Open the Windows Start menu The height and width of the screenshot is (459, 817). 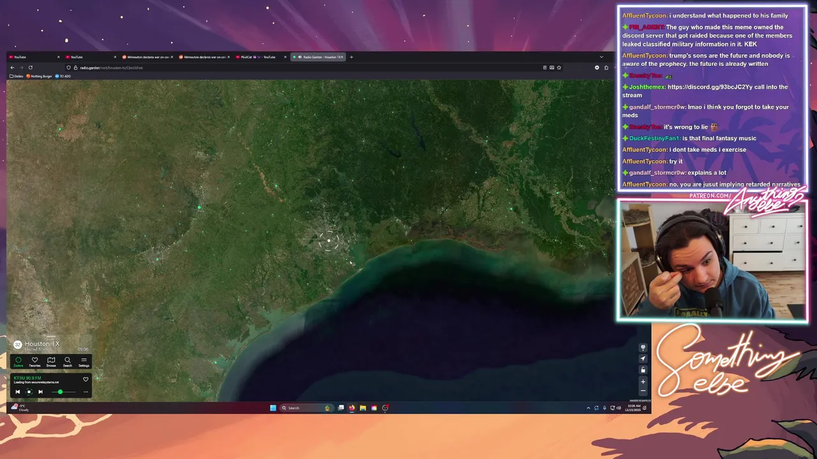pos(273,408)
